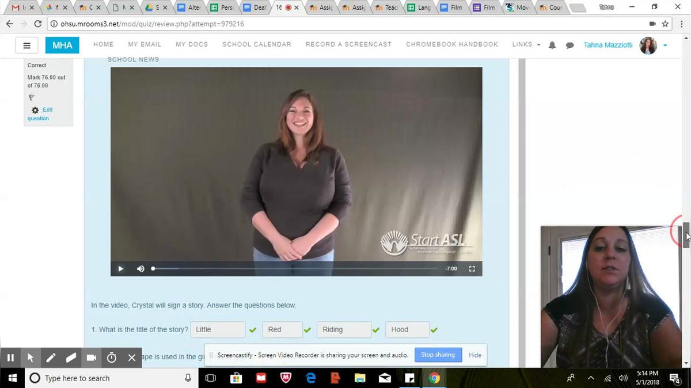The height and width of the screenshot is (388, 691).
Task: Select the Screencastify eraser tool
Action: (71, 357)
